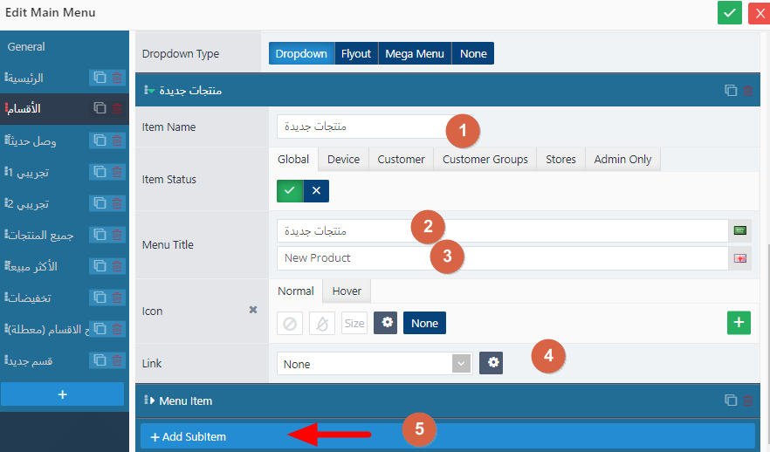Choose icon color with the dropper box
The height and width of the screenshot is (452, 770).
pos(322,324)
